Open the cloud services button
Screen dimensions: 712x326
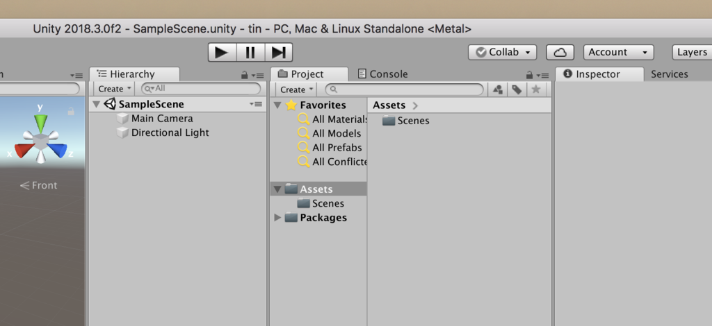560,53
